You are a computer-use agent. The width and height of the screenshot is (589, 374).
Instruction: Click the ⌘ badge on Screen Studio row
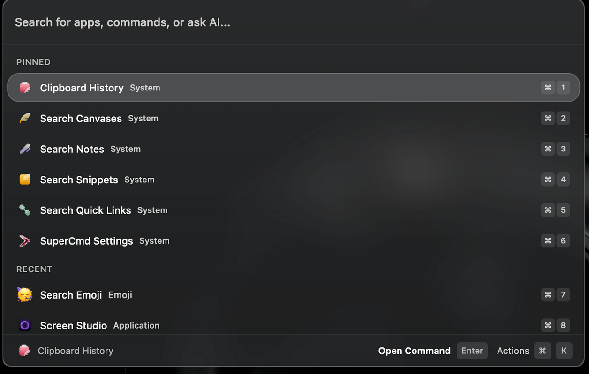548,325
